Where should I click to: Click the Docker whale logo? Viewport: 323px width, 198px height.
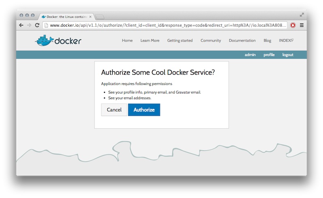tap(58, 41)
